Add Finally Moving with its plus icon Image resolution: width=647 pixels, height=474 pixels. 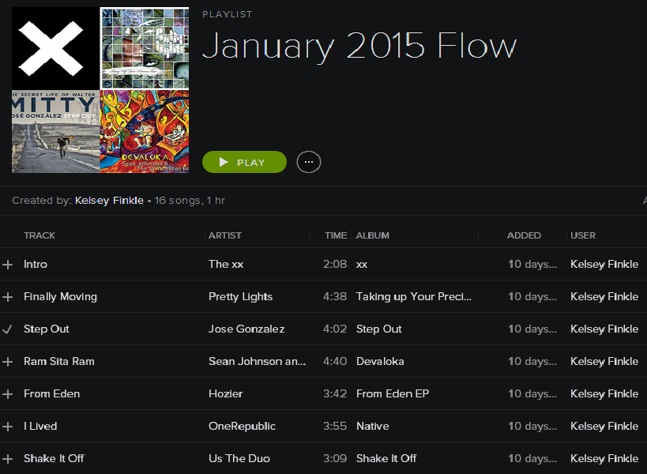click(x=8, y=297)
